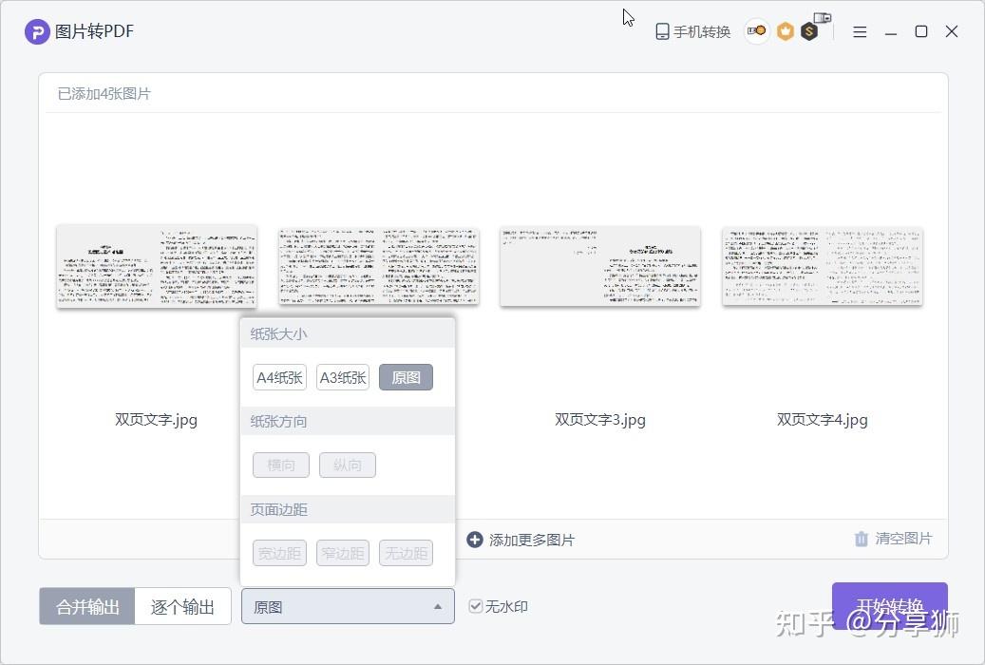Click the dropdown's upward arrow

tap(438, 606)
